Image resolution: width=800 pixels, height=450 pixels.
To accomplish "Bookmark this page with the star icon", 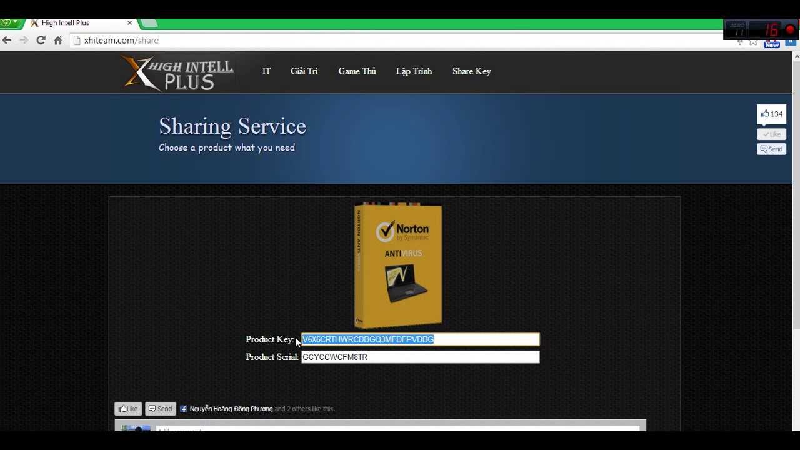I will tap(754, 42).
